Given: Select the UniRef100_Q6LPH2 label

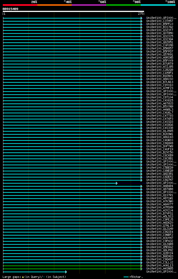Looking at the screenshot, I should 160,250.
